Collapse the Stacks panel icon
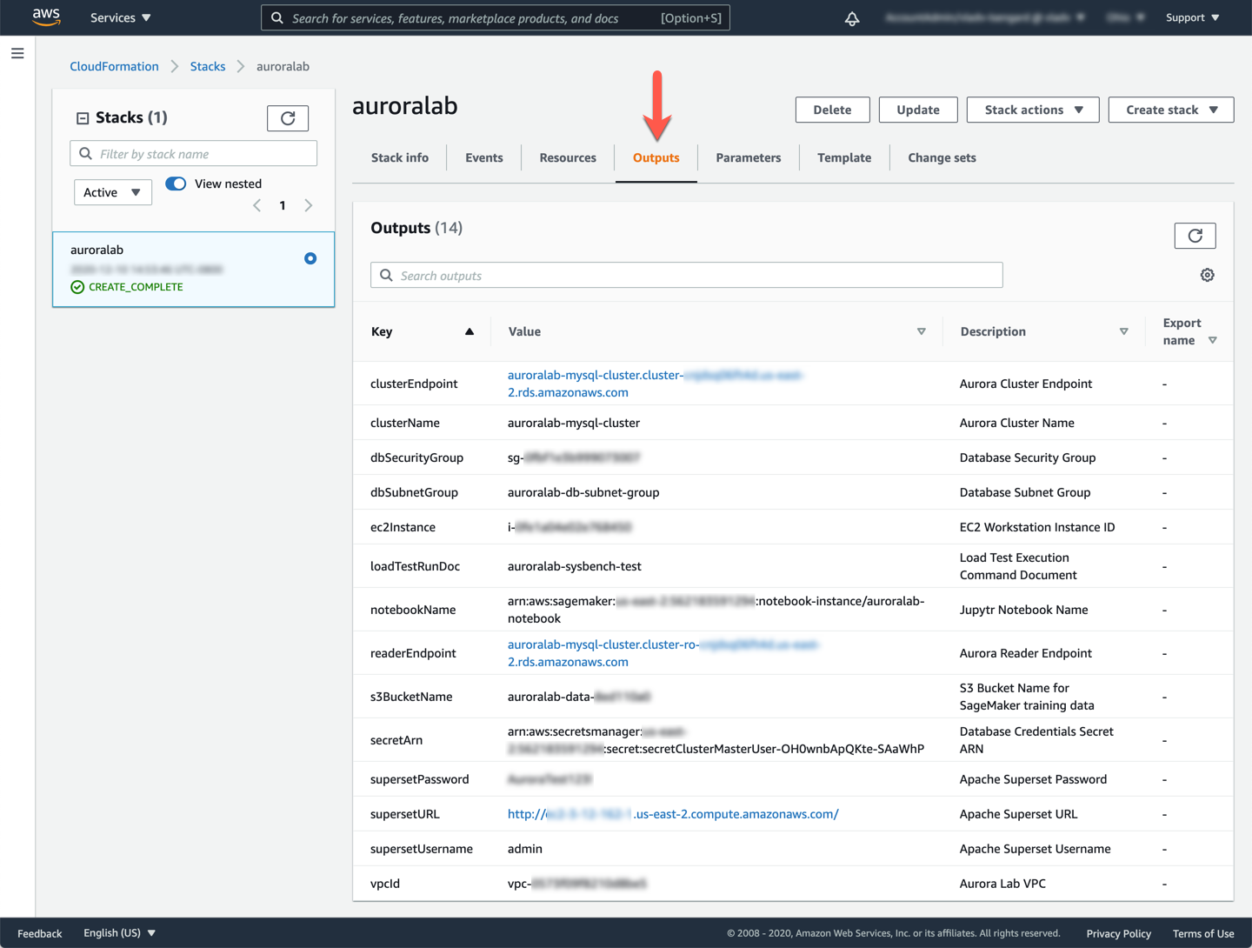The image size is (1252, 948). pos(83,118)
